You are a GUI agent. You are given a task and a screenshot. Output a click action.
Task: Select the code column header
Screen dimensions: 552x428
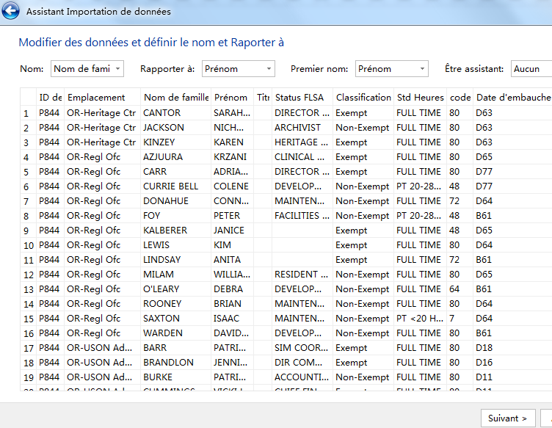460,98
